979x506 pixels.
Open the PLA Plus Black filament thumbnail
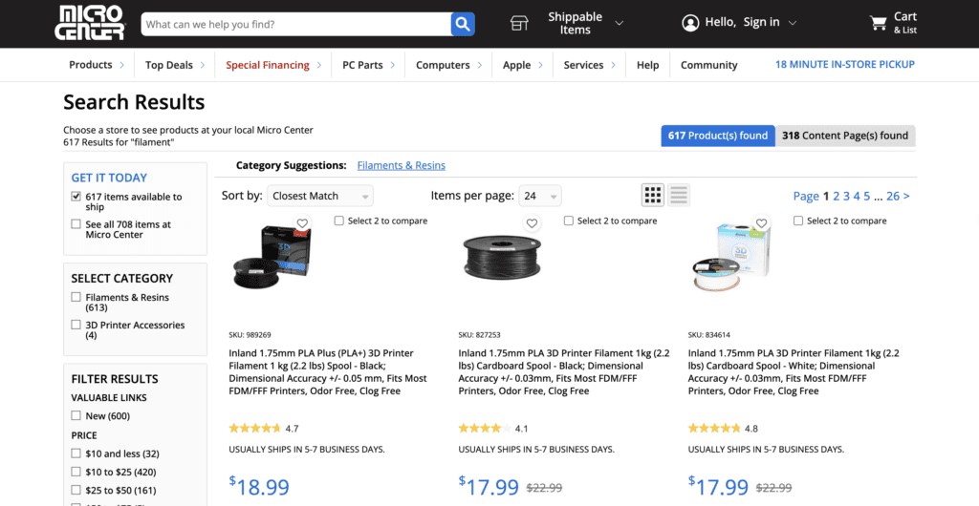click(272, 256)
